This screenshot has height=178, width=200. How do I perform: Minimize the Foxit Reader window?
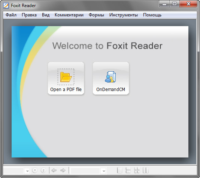(164, 4)
